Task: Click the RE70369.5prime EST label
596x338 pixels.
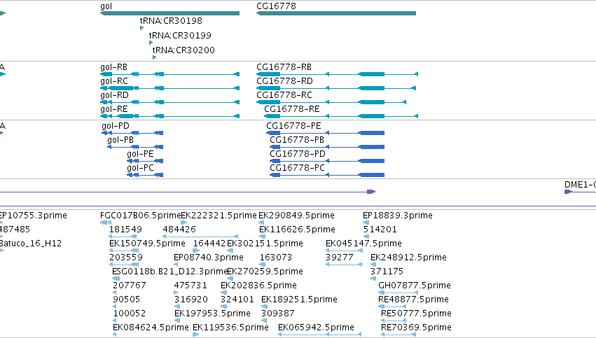Action: tap(416, 328)
